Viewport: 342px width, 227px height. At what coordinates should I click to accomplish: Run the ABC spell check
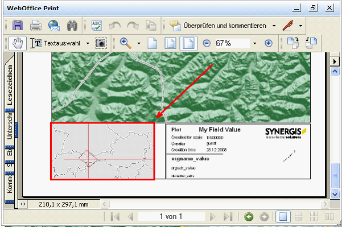coord(97,26)
